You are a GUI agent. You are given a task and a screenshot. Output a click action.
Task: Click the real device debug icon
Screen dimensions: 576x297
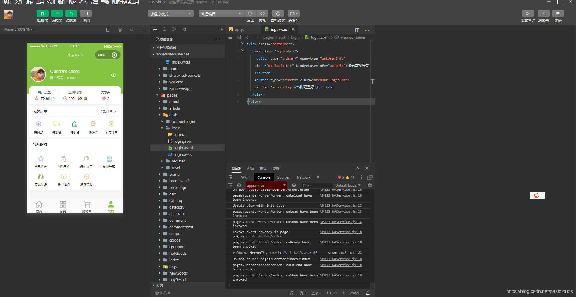pyautogui.click(x=278, y=13)
